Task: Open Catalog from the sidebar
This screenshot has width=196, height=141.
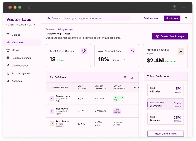Action: pyautogui.click(x=16, y=35)
